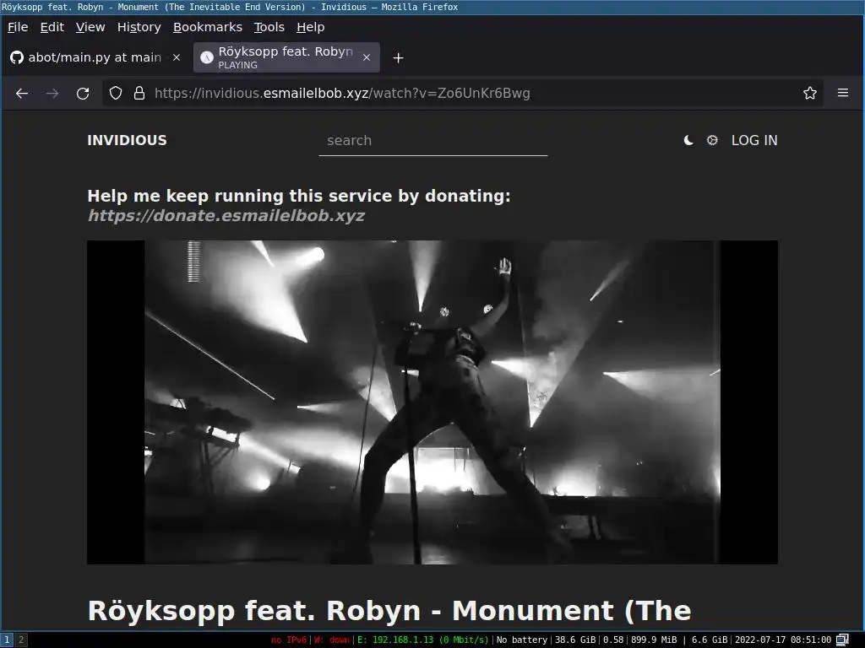Click the Invidious search field
865x648 pixels.
pyautogui.click(x=433, y=141)
